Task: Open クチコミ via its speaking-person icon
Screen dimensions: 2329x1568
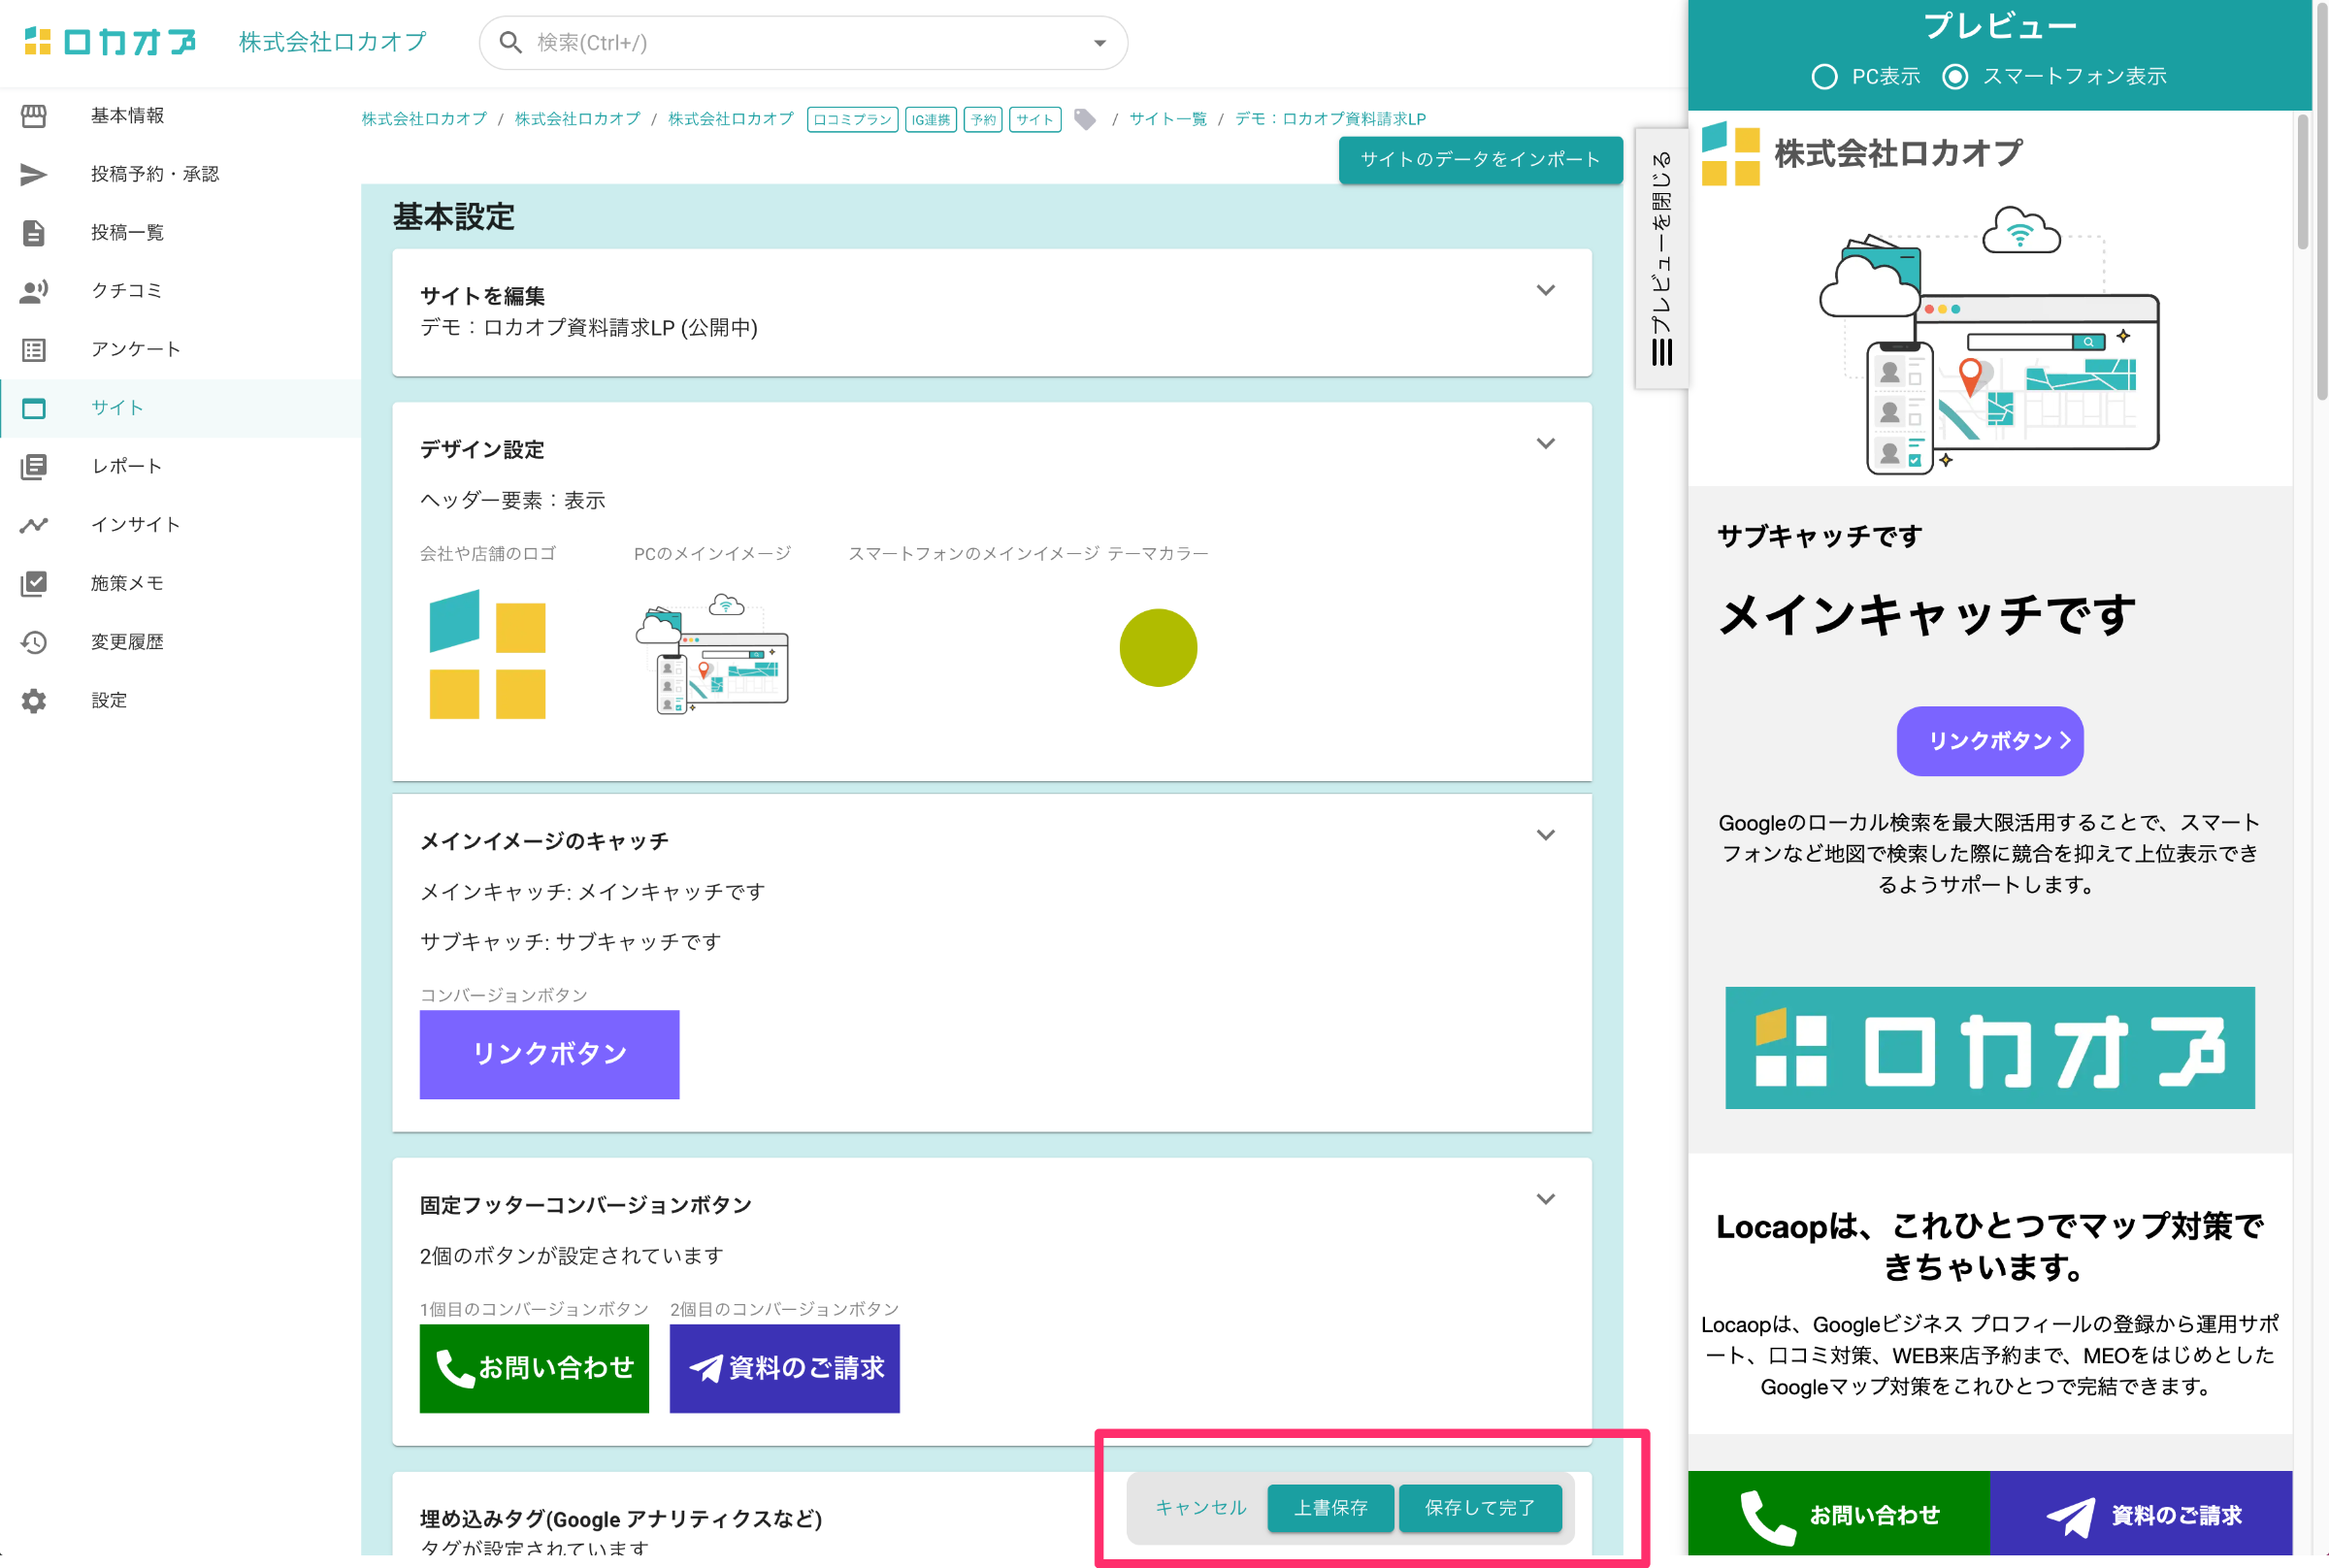Action: click(34, 291)
